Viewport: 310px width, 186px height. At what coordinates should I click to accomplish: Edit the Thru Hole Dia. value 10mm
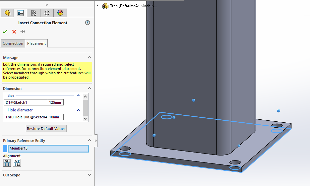pos(56,117)
